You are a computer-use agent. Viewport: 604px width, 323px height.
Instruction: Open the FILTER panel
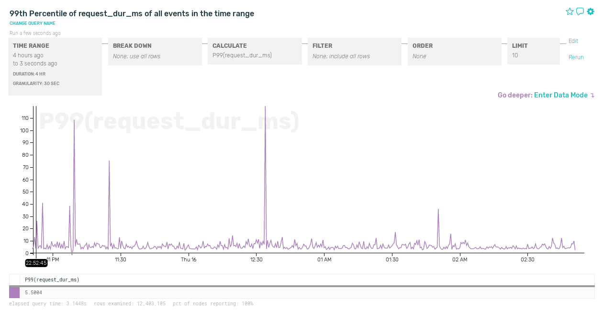(354, 51)
